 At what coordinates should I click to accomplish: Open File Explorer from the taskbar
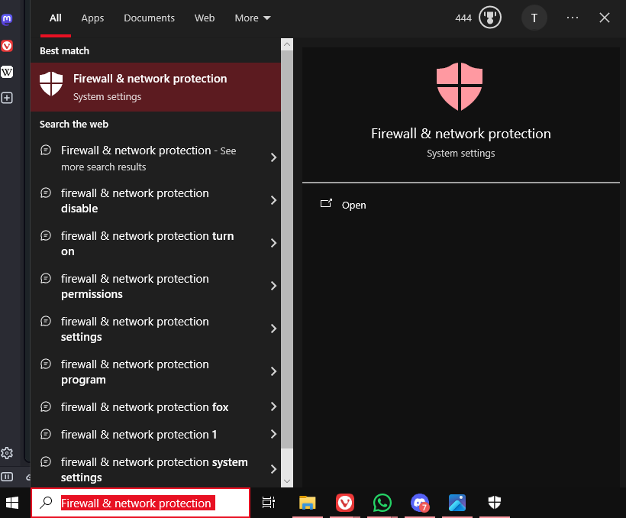point(307,503)
